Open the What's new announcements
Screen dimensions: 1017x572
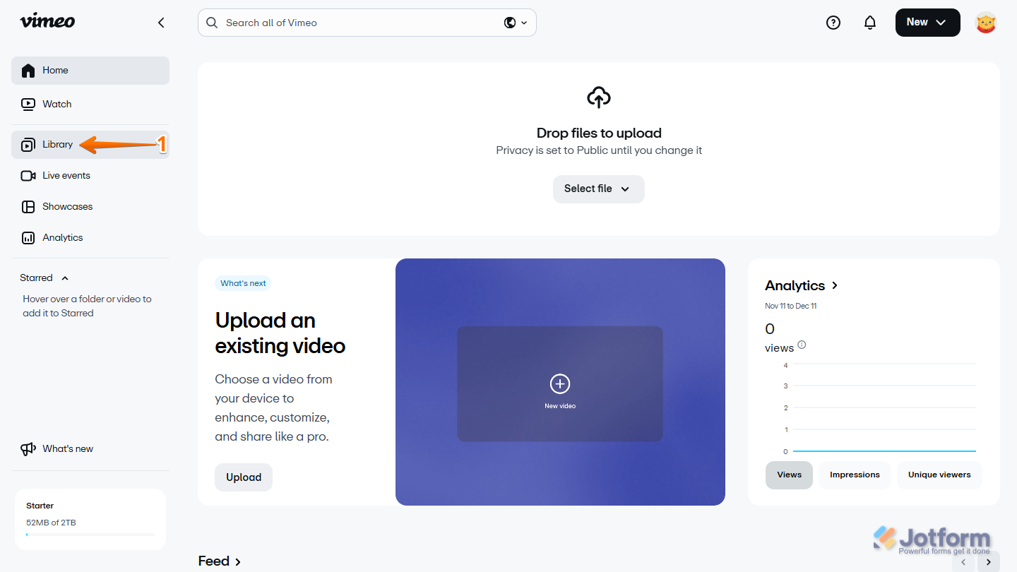point(67,448)
